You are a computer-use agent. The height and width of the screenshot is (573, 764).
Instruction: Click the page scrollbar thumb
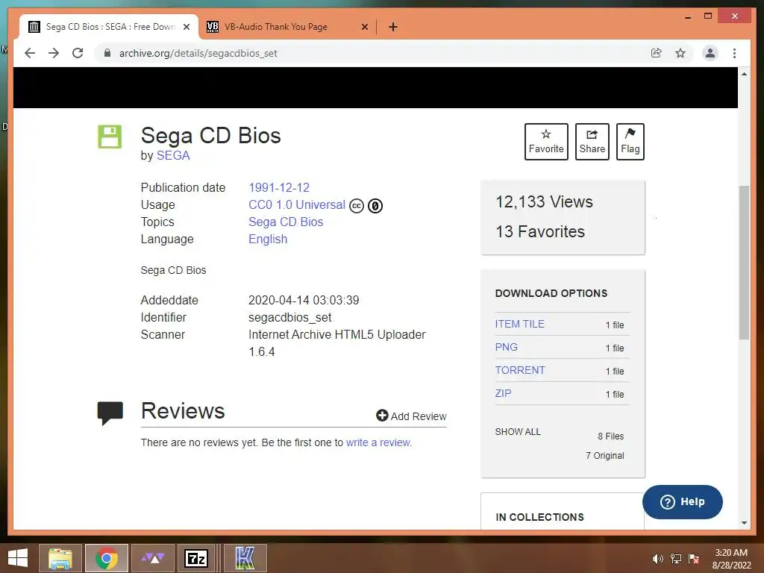744,262
